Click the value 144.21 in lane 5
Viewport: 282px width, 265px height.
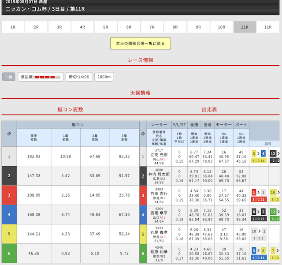point(34,234)
